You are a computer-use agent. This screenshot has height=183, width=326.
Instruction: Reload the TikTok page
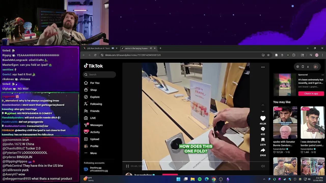tap(95, 55)
